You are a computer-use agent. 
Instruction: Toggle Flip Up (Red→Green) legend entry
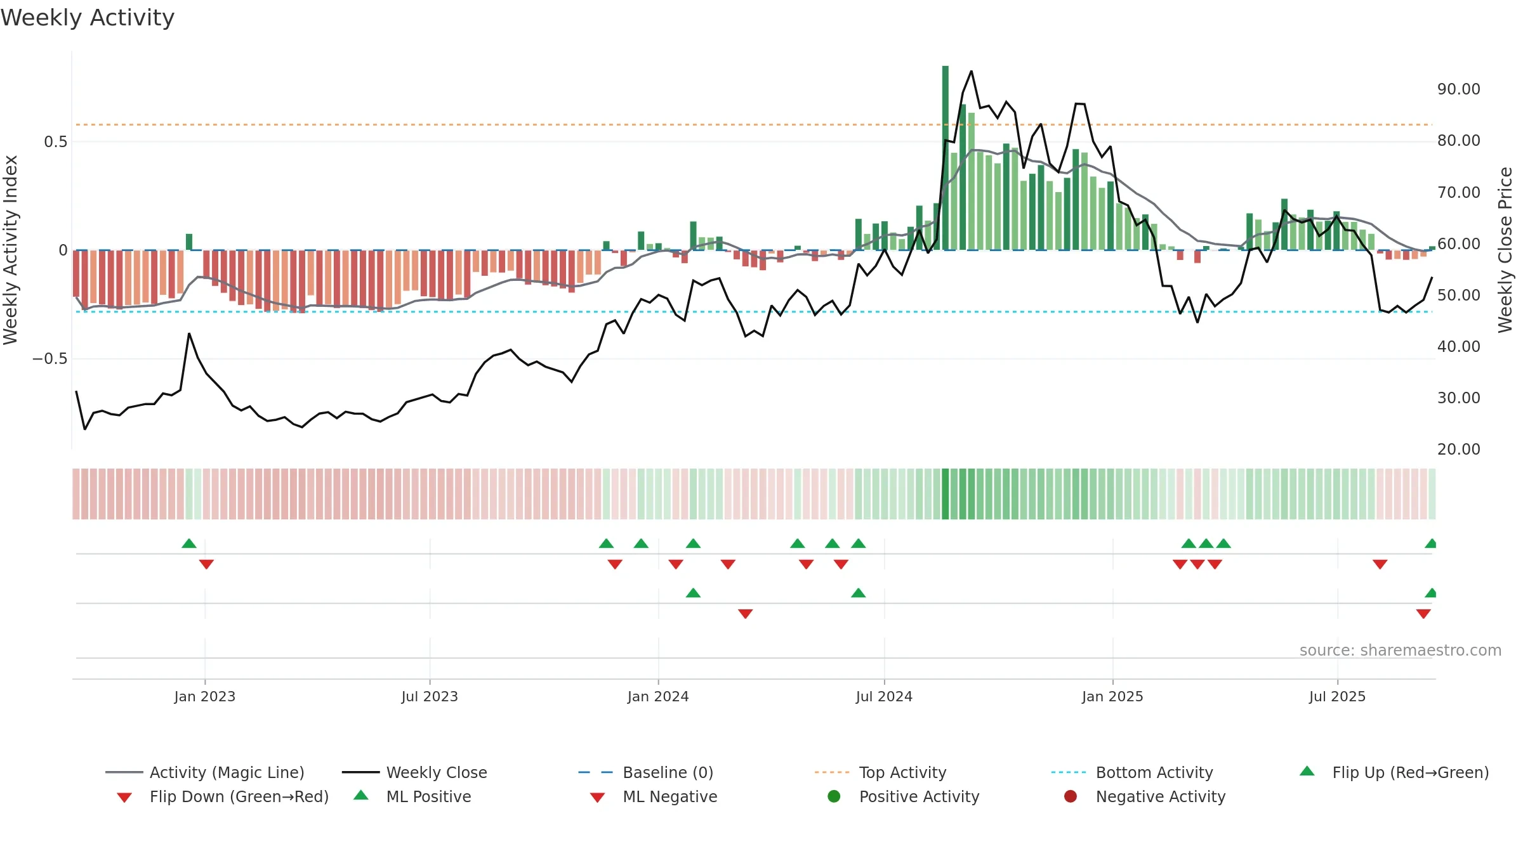1394,772
